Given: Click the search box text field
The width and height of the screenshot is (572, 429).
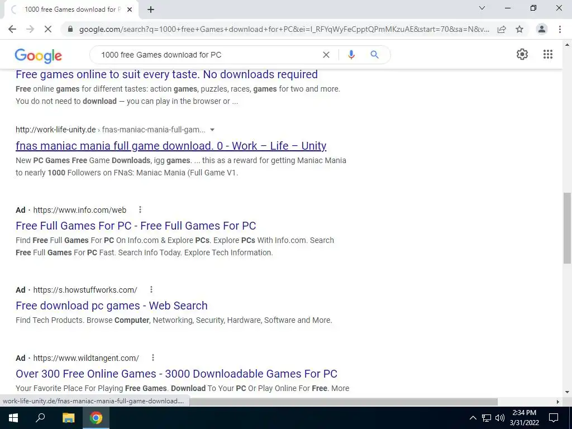Looking at the screenshot, I should click(x=208, y=55).
